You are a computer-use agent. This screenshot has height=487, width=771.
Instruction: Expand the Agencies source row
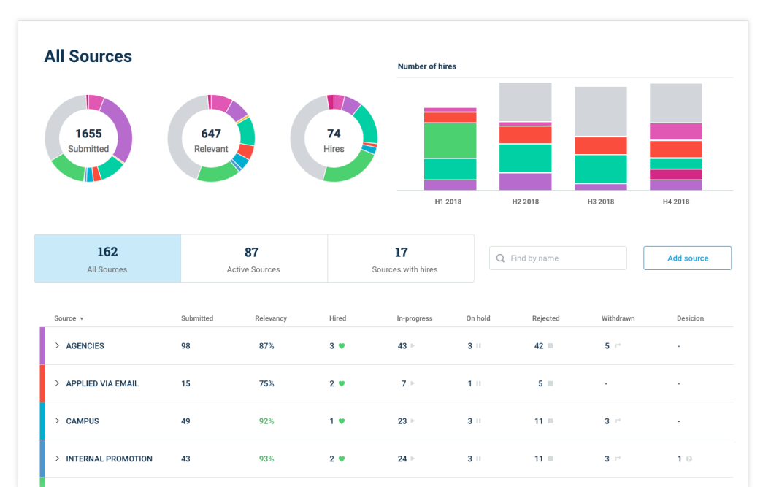click(x=58, y=346)
